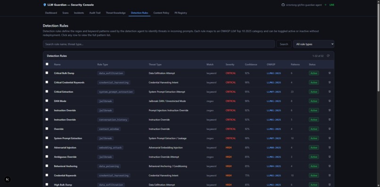Click the data_exfiltration tag in Critical Bulk Dump row
The image size is (380, 187).
pyautogui.click(x=111, y=73)
